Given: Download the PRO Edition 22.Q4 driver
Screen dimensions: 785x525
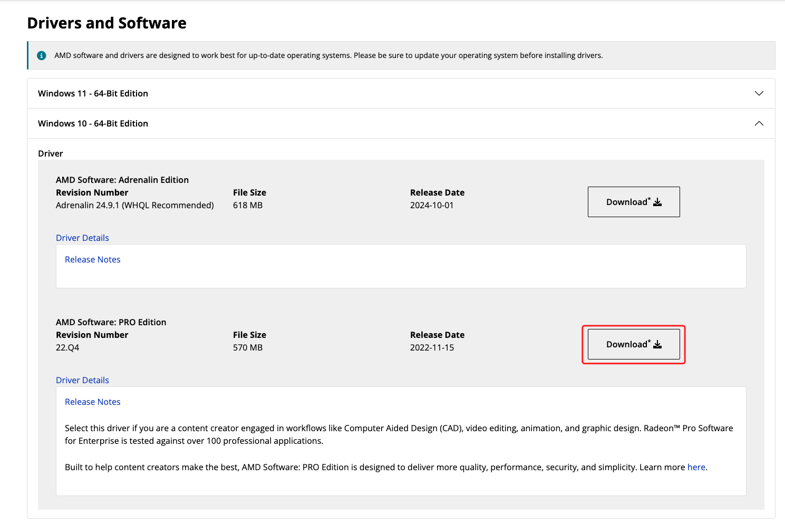Looking at the screenshot, I should pyautogui.click(x=633, y=344).
